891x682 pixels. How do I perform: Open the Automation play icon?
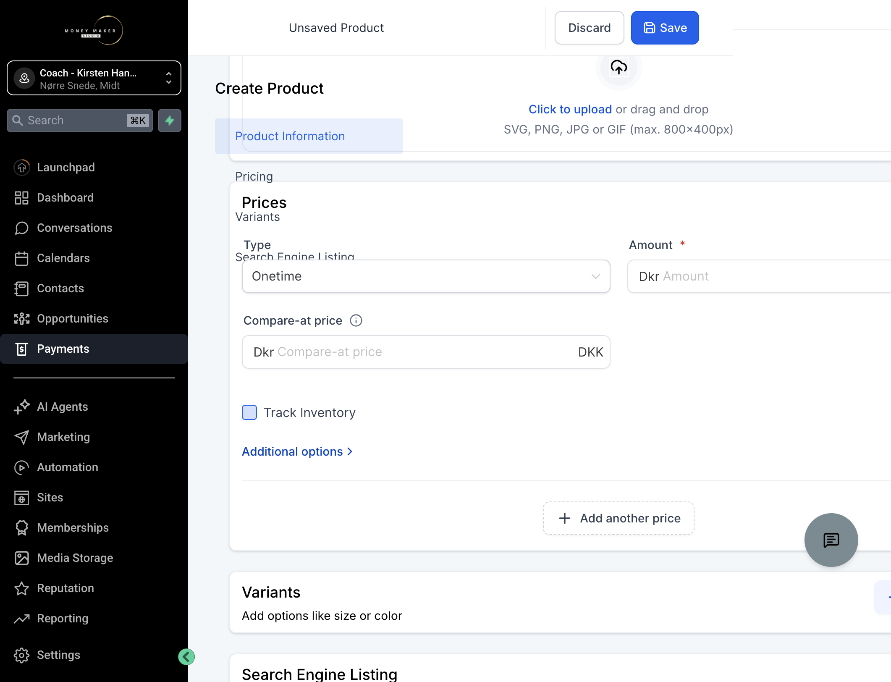[21, 467]
